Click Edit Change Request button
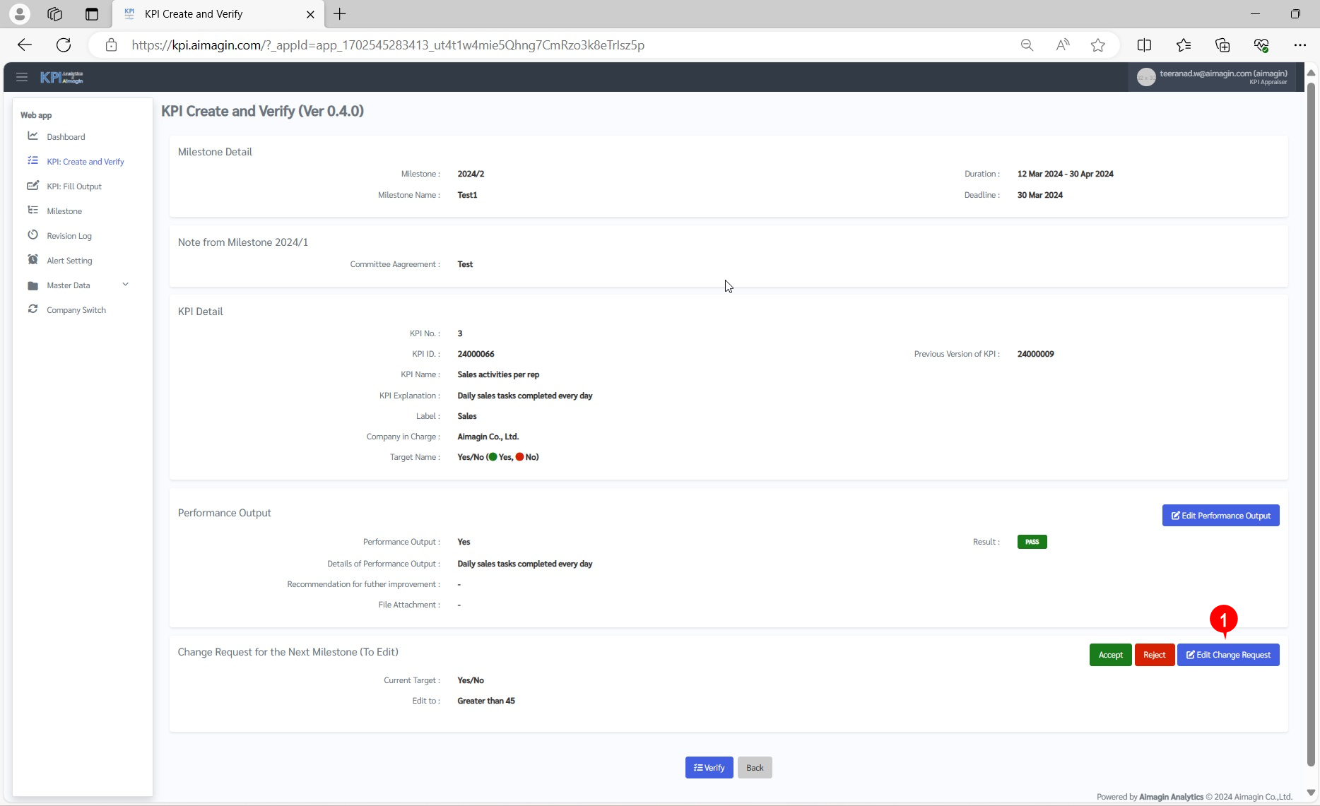Image resolution: width=1320 pixels, height=806 pixels. [1227, 655]
